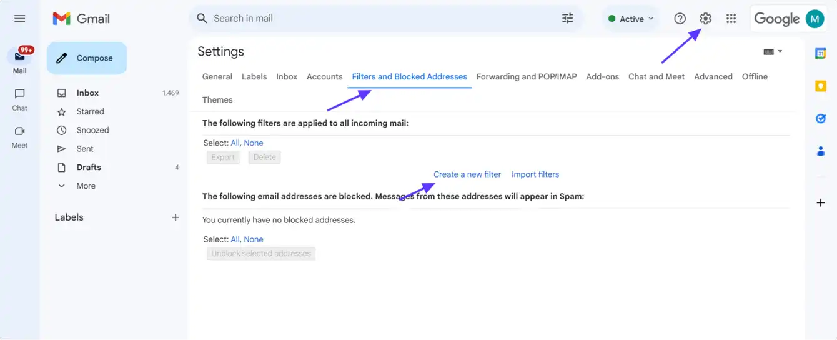Image resolution: width=837 pixels, height=340 pixels.
Task: Switch to the Labels settings tab
Action: coord(254,76)
